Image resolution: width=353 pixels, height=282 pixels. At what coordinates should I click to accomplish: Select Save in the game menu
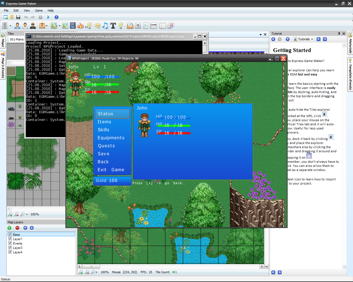103,154
